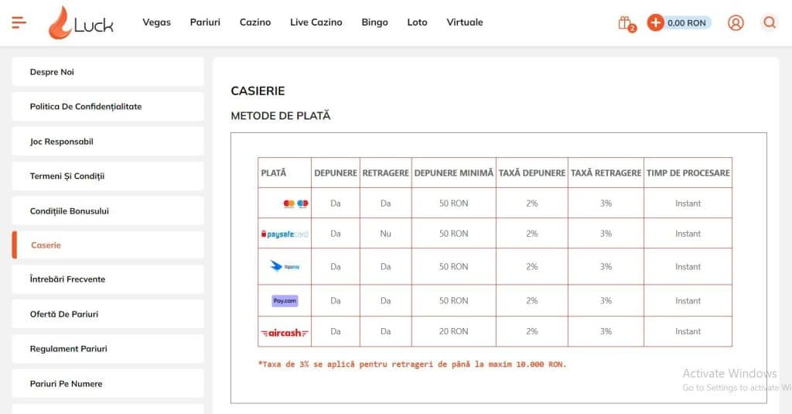Open the gift box promotions icon
Screen dimensions: 792x414
pyautogui.click(x=626, y=23)
